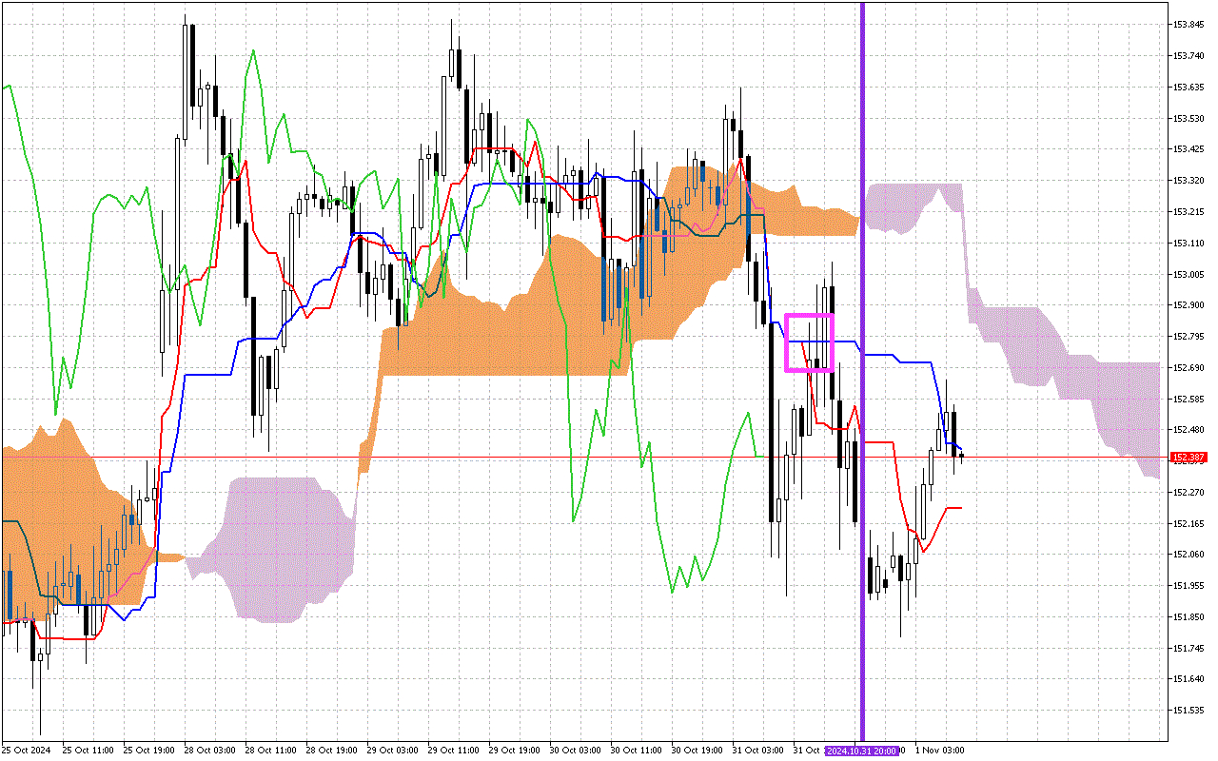Image resolution: width=1218 pixels, height=761 pixels.
Task: Click the red 152.387 current price tag
Action: (x=1189, y=458)
